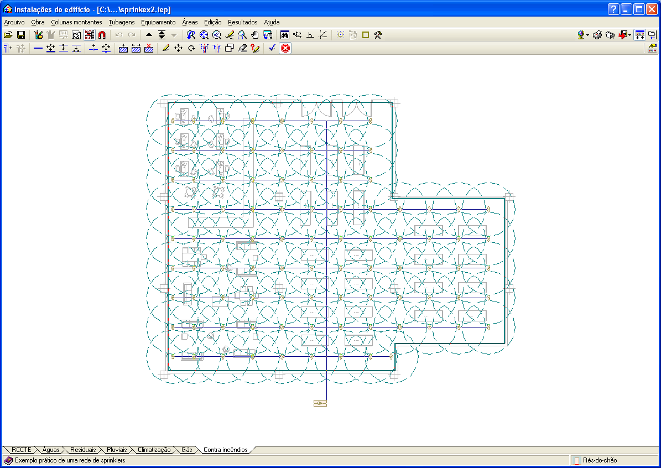Open the Ajuda menu
Screen dimensions: 661x468
[272, 22]
